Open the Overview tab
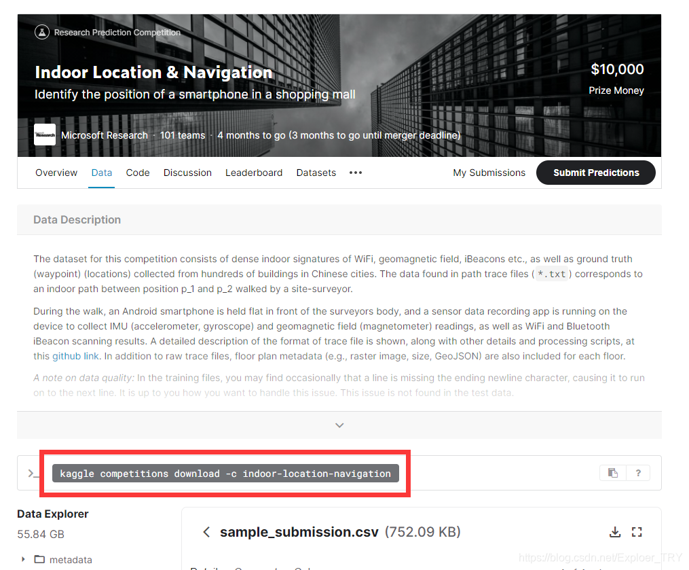Image resolution: width=689 pixels, height=570 pixels. pyautogui.click(x=56, y=173)
